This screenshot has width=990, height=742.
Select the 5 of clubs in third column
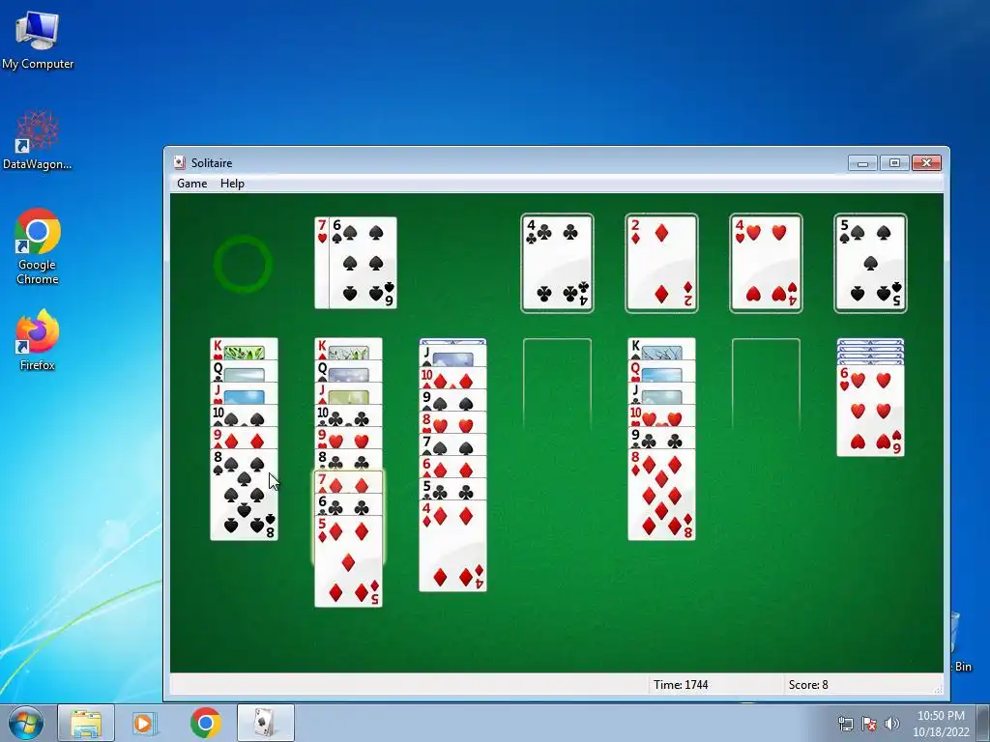point(452,490)
